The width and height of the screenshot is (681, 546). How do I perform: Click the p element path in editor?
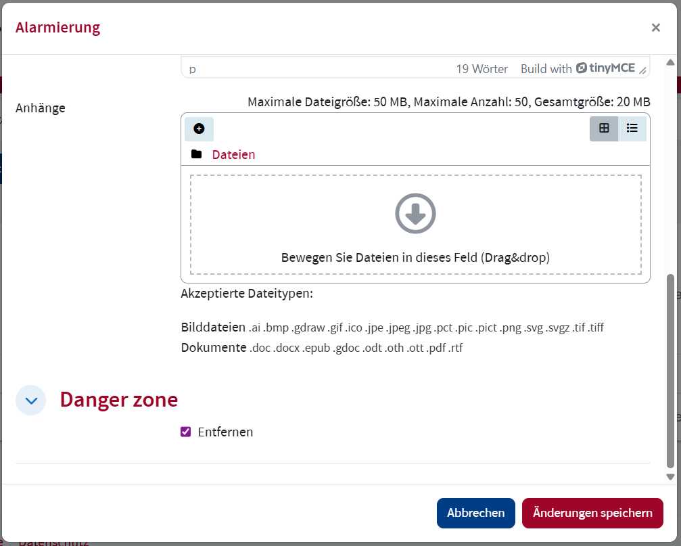(x=193, y=69)
